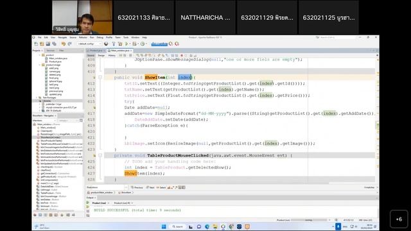Open the Edit menu
The height and width of the screenshot is (231, 411).
(x=46, y=37)
